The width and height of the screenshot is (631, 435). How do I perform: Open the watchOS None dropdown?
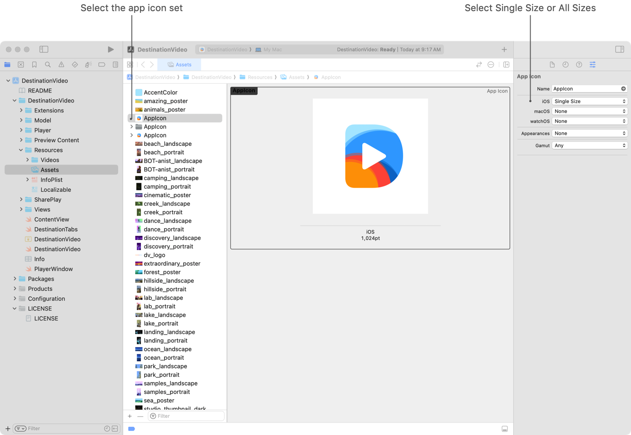pyautogui.click(x=590, y=121)
